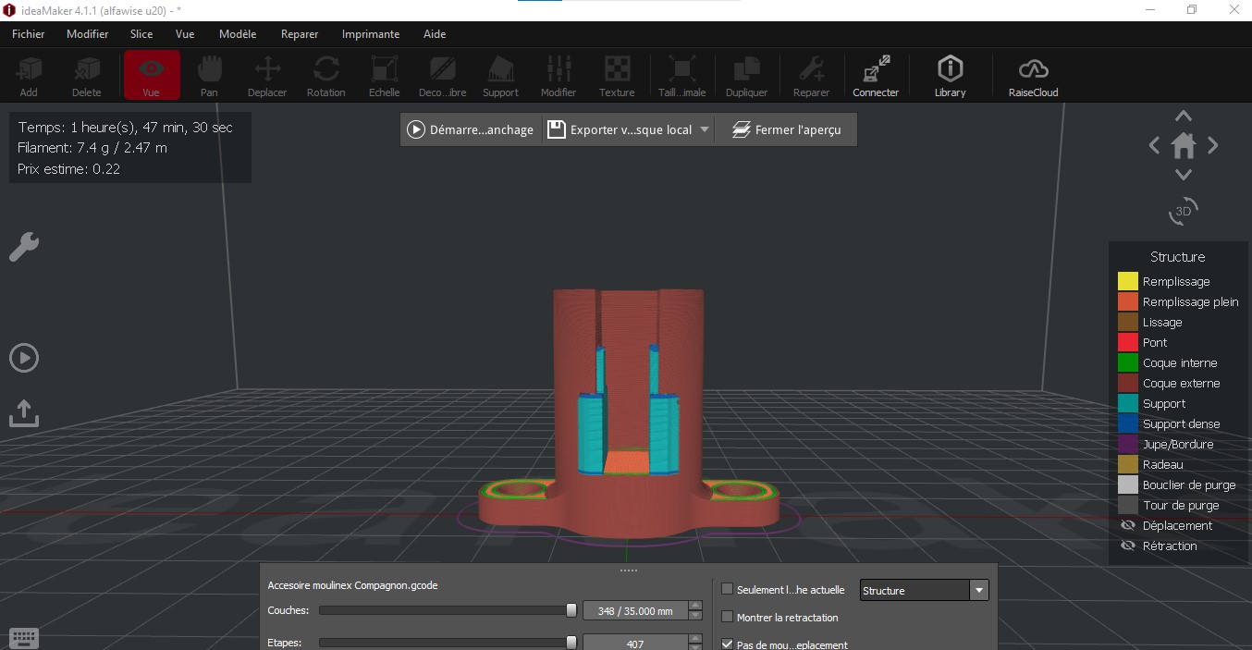Check Montrer la retractation option
Viewport: 1252px width, 650px height.
pos(727,617)
